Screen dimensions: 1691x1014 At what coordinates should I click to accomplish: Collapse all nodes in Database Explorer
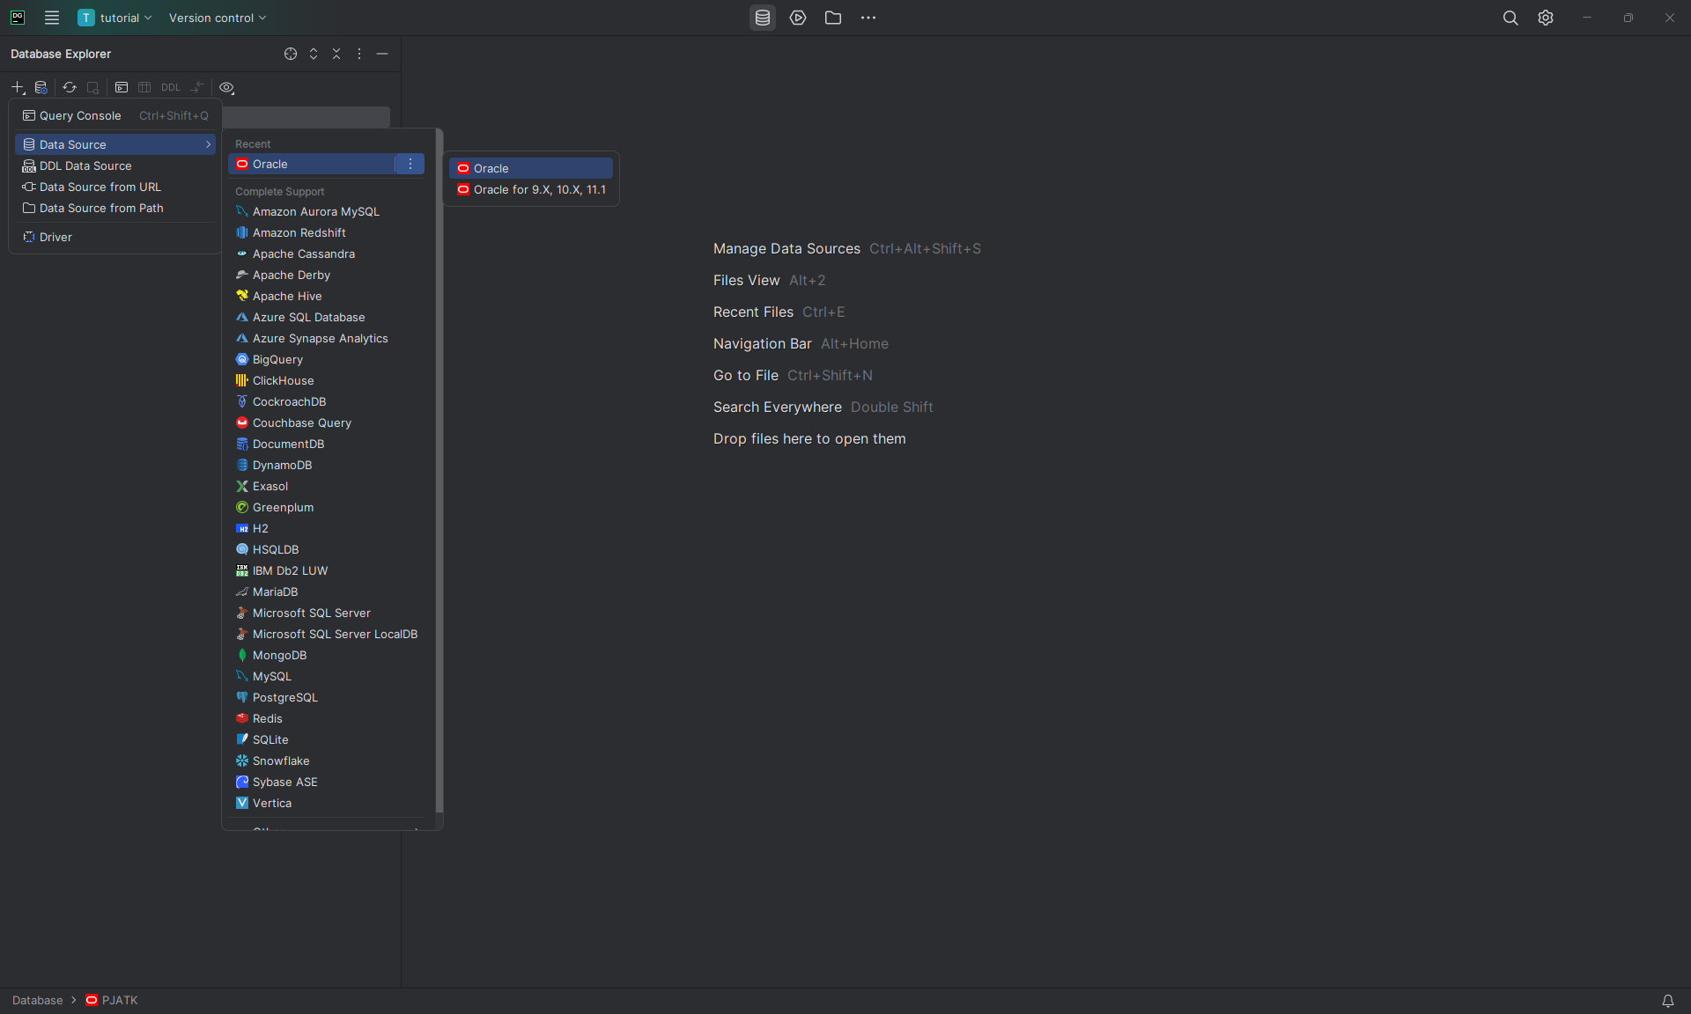click(x=336, y=54)
